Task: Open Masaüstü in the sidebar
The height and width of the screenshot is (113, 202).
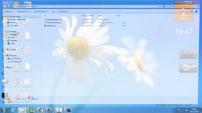Action: 14,22
